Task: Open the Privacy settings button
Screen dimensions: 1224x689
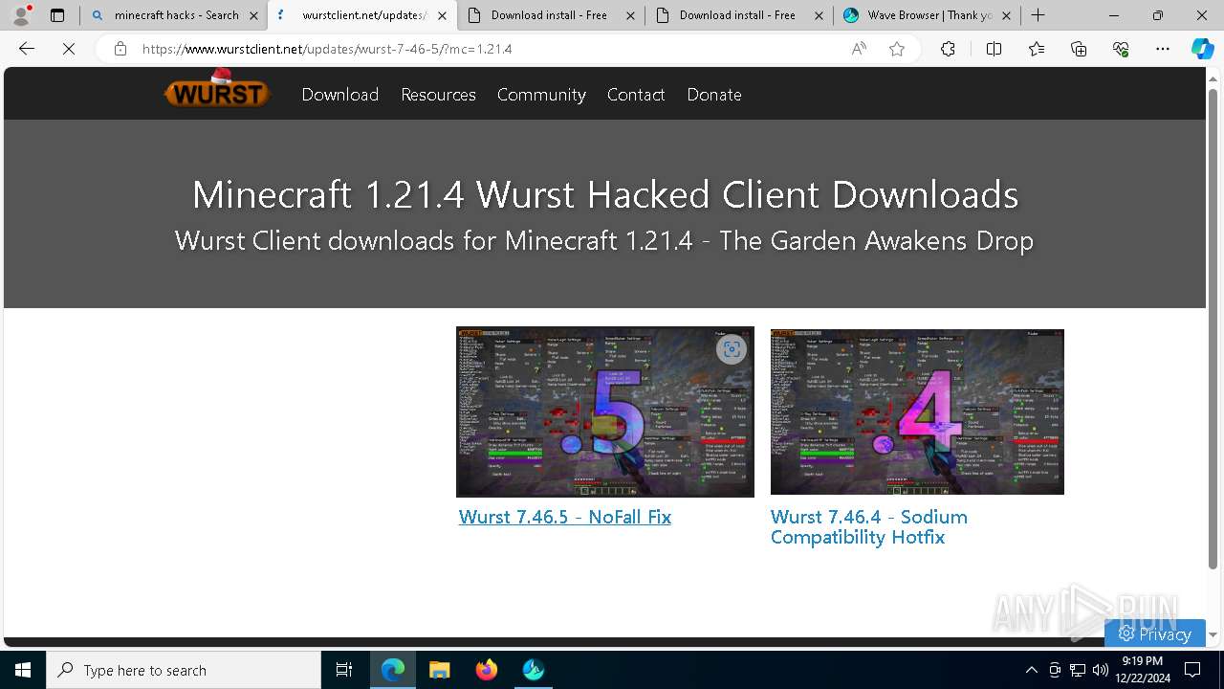Action: (x=1155, y=633)
